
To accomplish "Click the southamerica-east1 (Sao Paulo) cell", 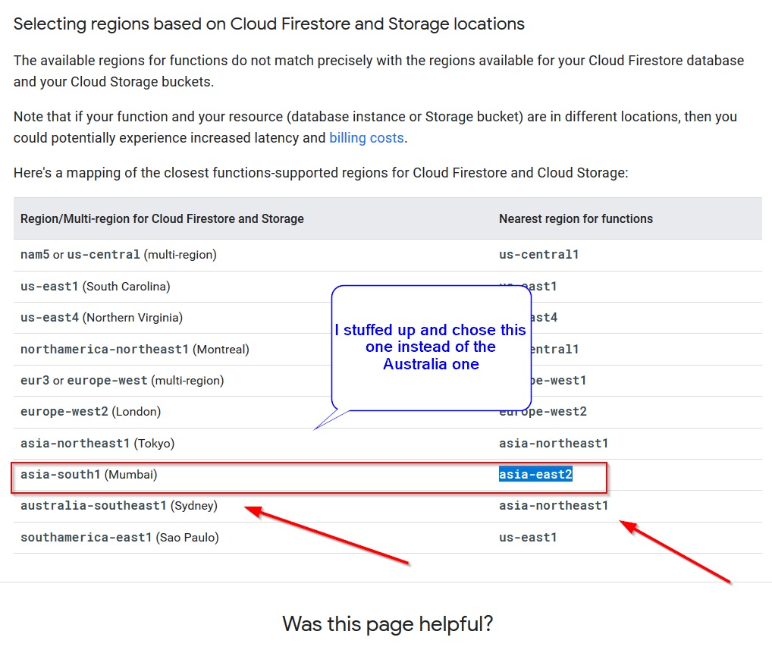I will click(x=120, y=538).
